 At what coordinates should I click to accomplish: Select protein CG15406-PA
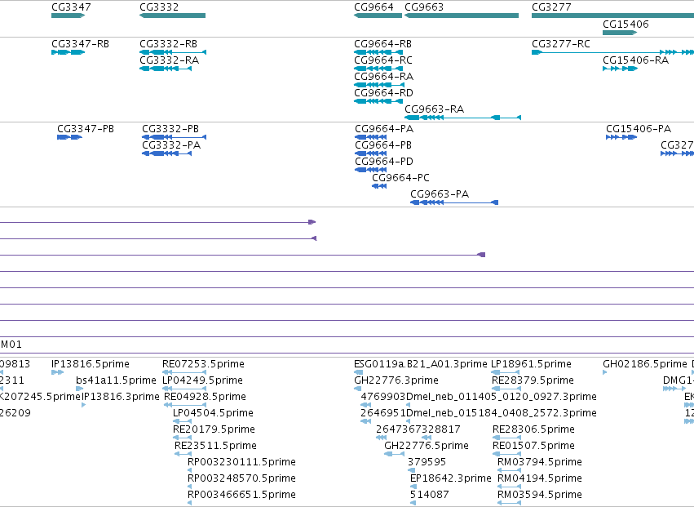point(621,137)
